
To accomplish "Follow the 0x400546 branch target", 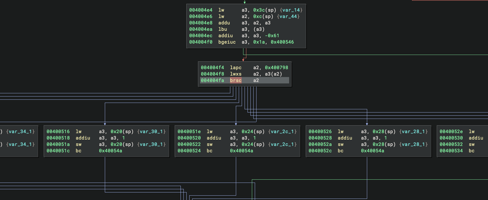I will pos(282,42).
